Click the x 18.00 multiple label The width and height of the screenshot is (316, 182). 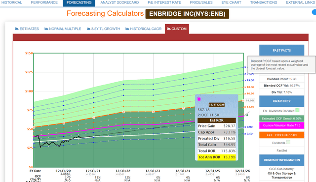[249, 87]
